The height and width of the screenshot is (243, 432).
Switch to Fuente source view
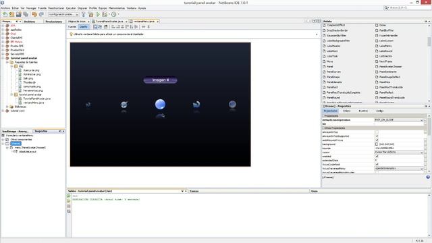[72, 27]
